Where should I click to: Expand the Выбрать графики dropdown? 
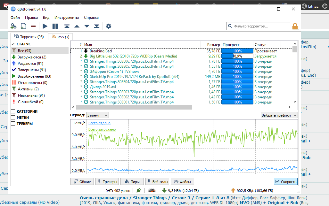pyautogui.click(x=279, y=115)
